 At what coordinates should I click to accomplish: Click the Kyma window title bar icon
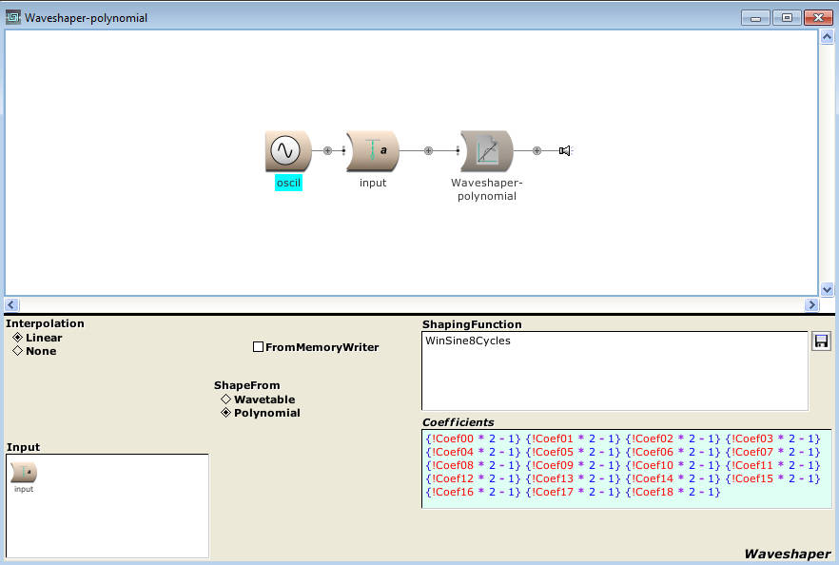click(x=13, y=17)
